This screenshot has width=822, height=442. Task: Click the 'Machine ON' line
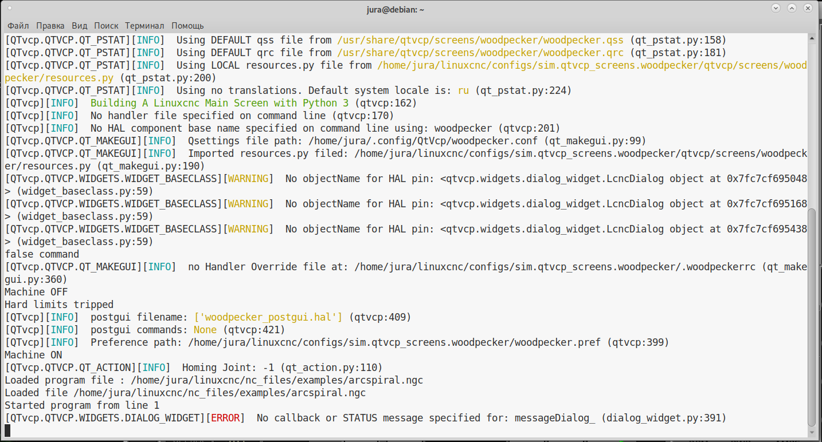(x=33, y=355)
